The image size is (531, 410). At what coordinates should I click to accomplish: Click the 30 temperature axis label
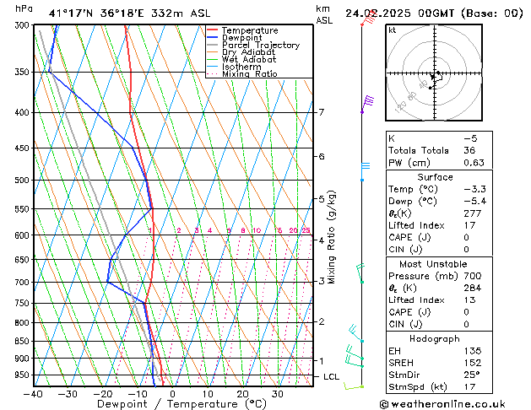tap(278, 394)
